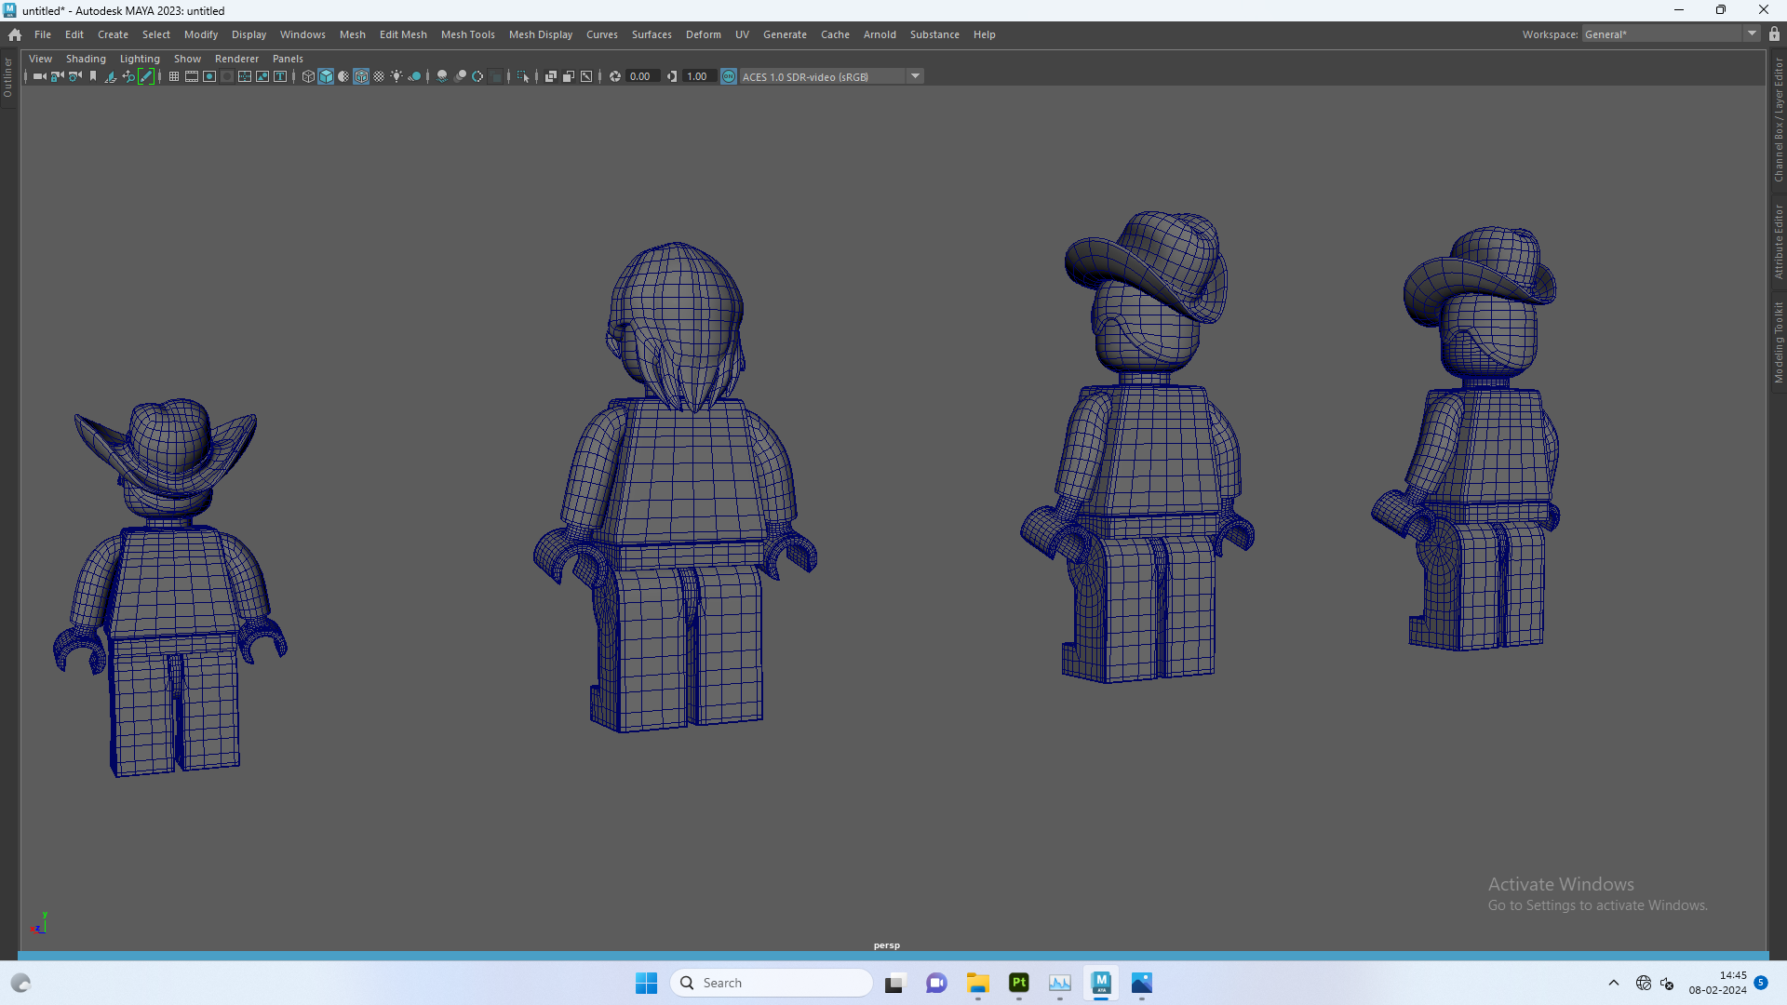Open the panel View menu
This screenshot has width=1787, height=1005.
(x=41, y=59)
